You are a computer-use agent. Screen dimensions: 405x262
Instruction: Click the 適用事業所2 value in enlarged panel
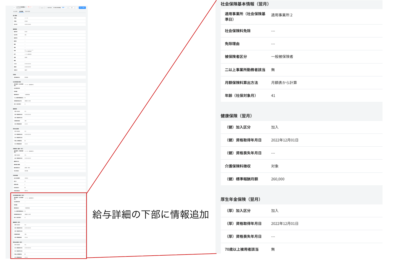point(282,15)
